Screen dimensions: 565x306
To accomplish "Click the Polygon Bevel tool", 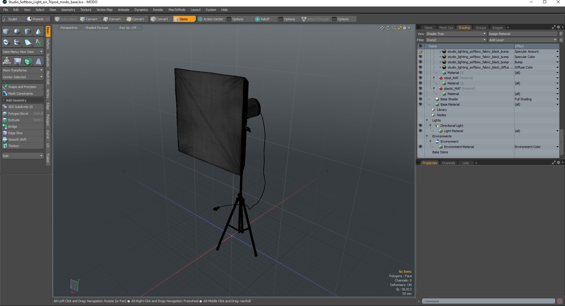I will pos(23,114).
